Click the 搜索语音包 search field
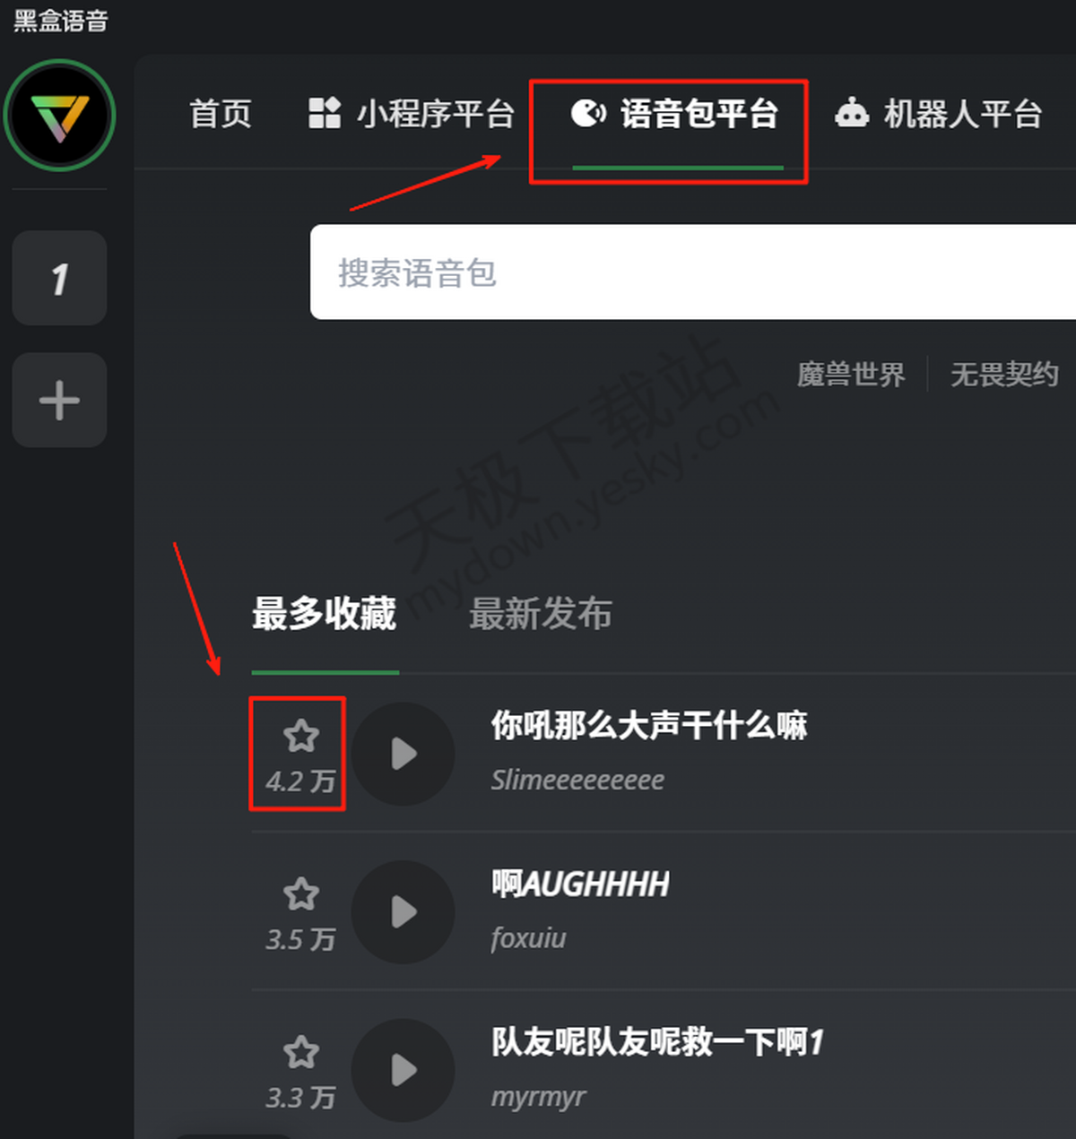1076x1139 pixels. pyautogui.click(x=693, y=272)
